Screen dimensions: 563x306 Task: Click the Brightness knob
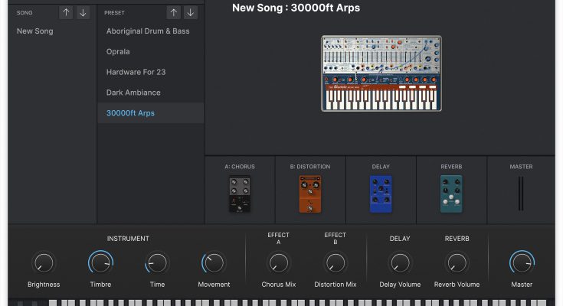(x=44, y=263)
